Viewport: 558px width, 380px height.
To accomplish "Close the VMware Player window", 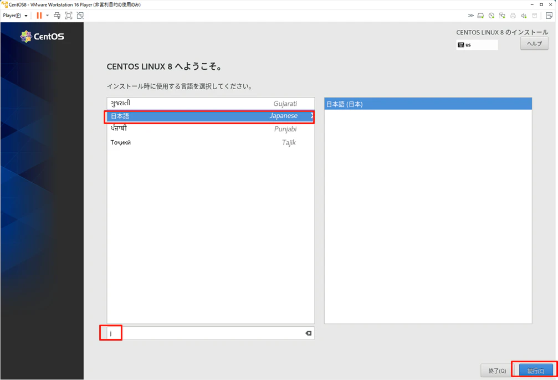I will [551, 4].
